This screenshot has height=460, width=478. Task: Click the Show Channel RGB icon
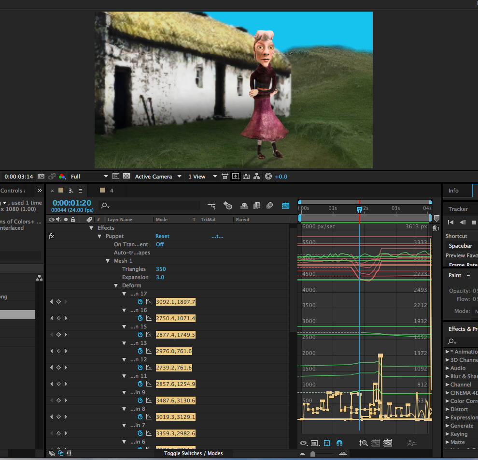tap(62, 177)
